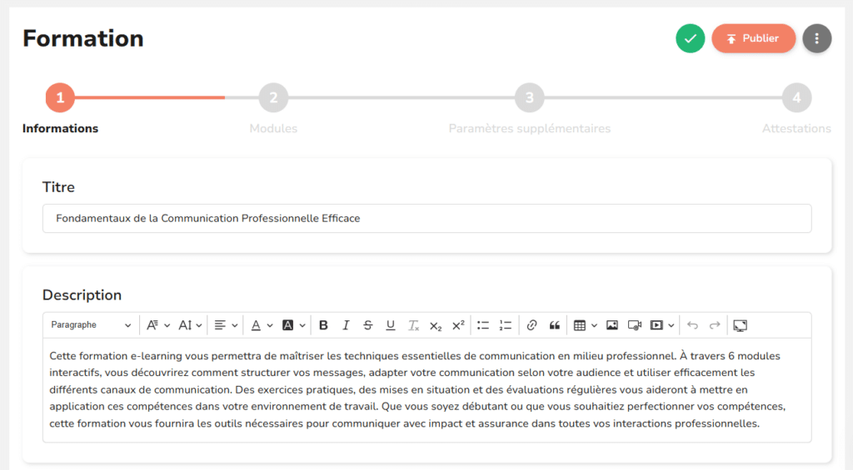The image size is (853, 470).
Task: Toggle bold formatting in description editor
Action: pyautogui.click(x=323, y=325)
